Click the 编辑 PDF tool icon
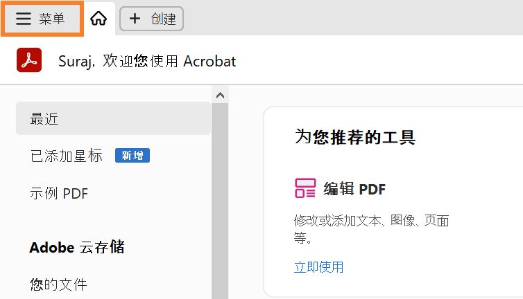This screenshot has width=523, height=299. [x=305, y=188]
